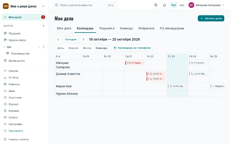
Task: Click the ОИ workspace logo
Action: tap(6, 6)
